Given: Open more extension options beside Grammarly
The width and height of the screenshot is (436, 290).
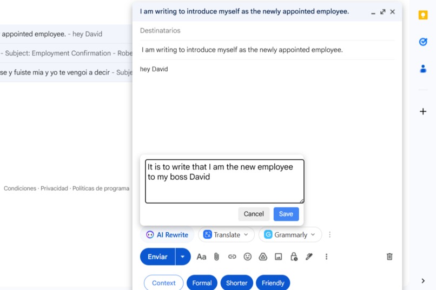Looking at the screenshot, I should coord(330,235).
